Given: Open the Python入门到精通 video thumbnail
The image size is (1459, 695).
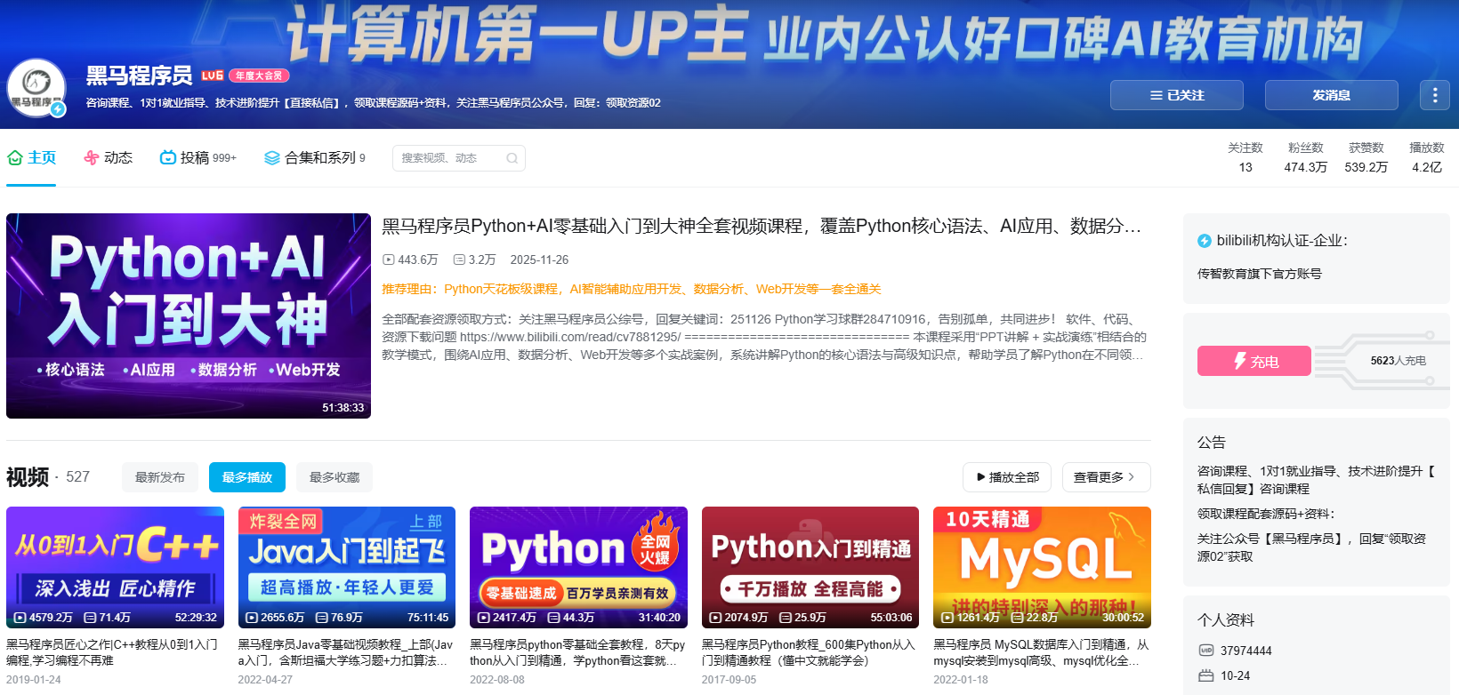Looking at the screenshot, I should click(810, 567).
